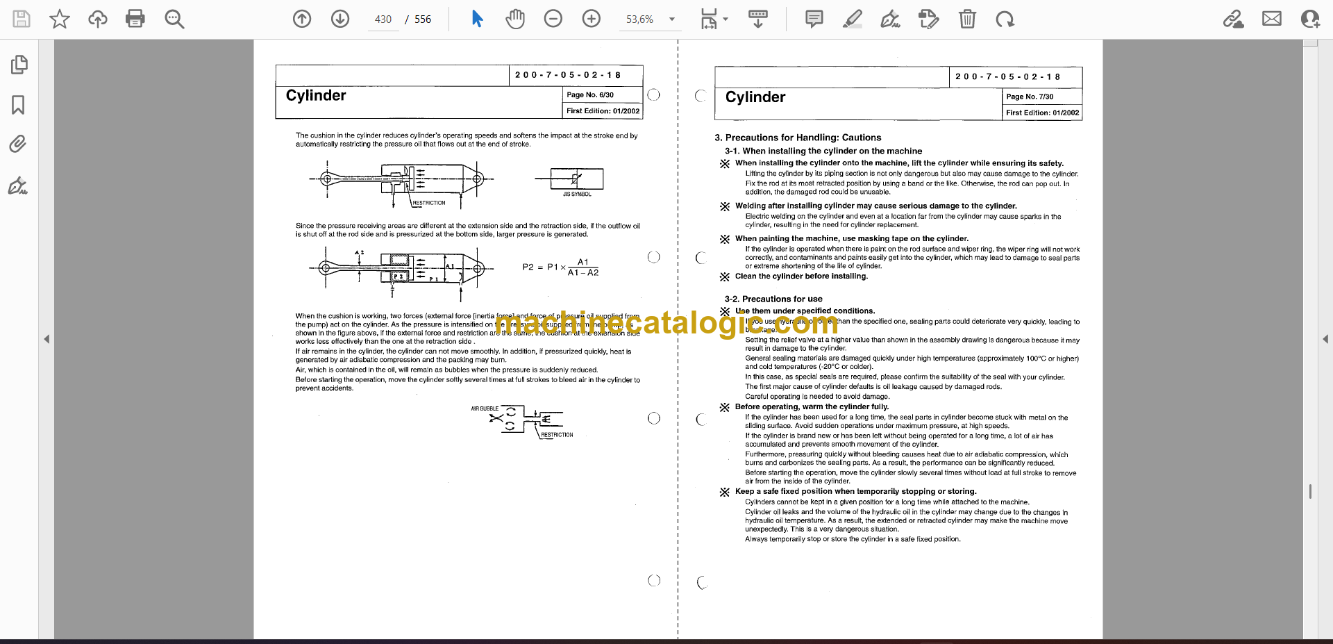Click the 'Cylinder' title on page 6/30

[x=316, y=95]
